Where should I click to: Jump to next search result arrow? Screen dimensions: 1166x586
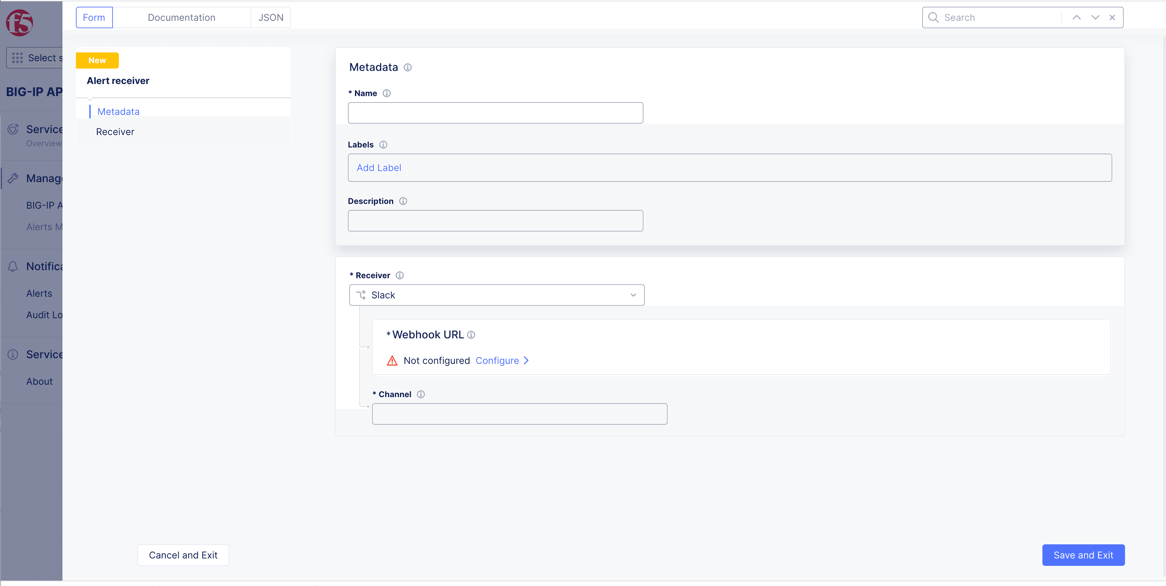1095,18
